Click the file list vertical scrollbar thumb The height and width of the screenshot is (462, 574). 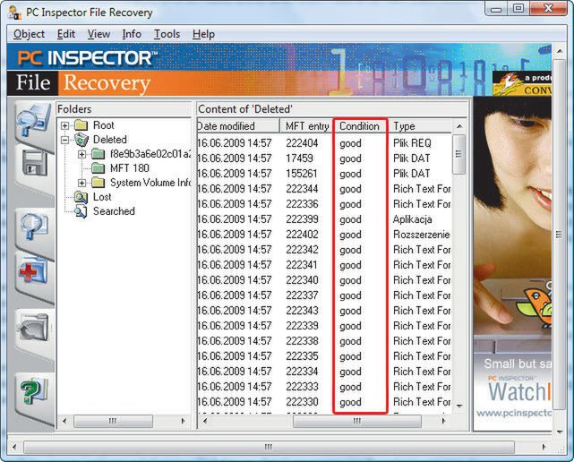tap(459, 154)
